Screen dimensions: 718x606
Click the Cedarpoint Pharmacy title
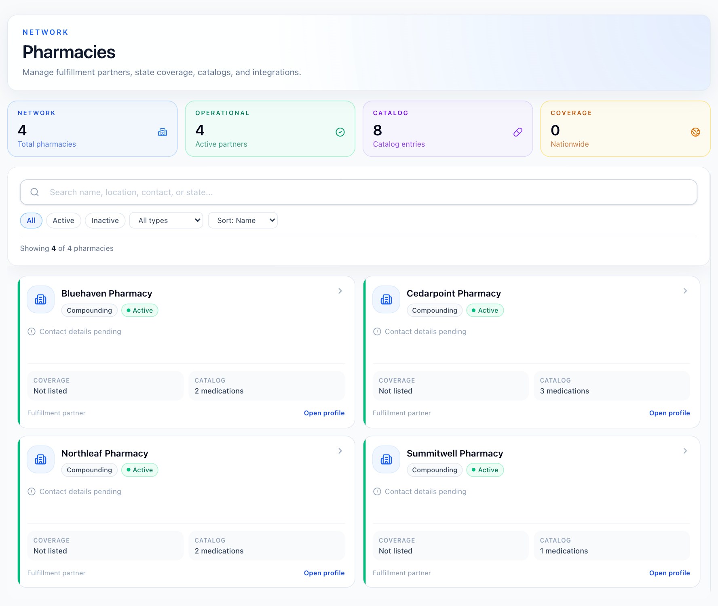pyautogui.click(x=454, y=293)
